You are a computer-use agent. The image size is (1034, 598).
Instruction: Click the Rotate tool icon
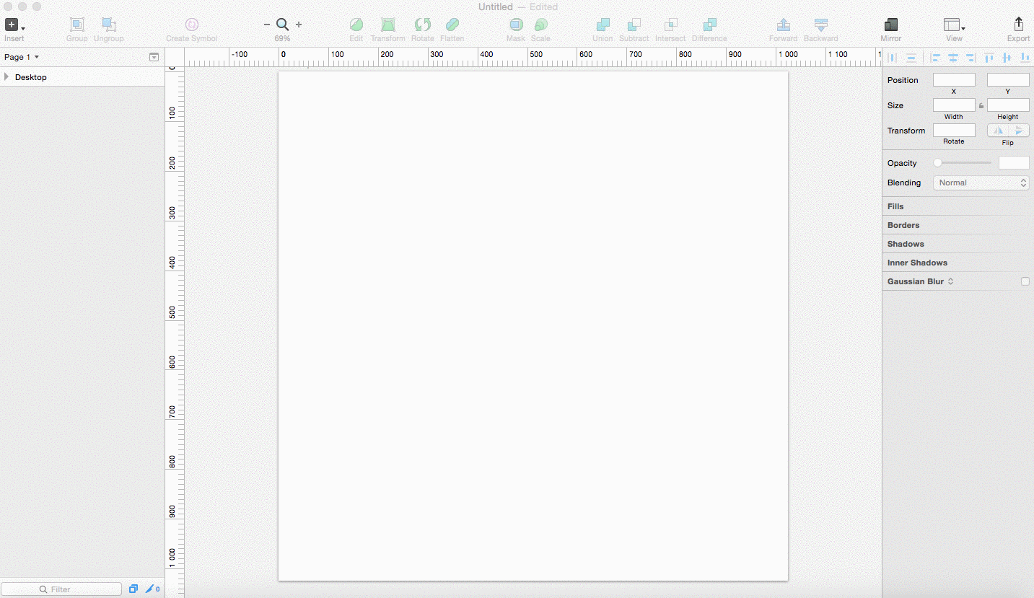(x=422, y=25)
